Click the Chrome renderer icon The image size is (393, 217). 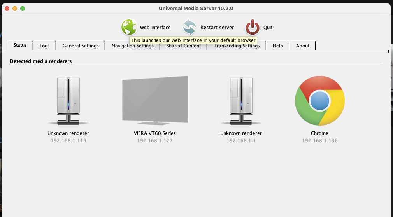pos(319,101)
